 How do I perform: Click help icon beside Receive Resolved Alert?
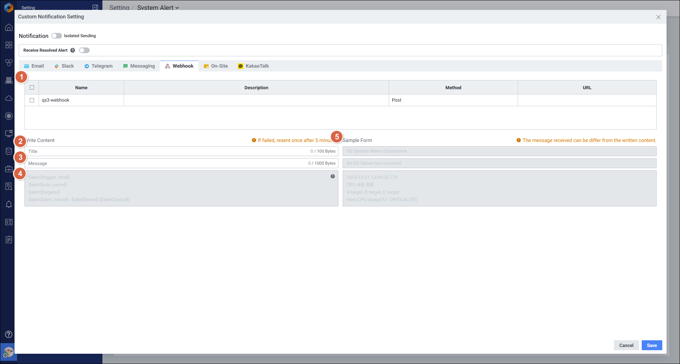[73, 50]
